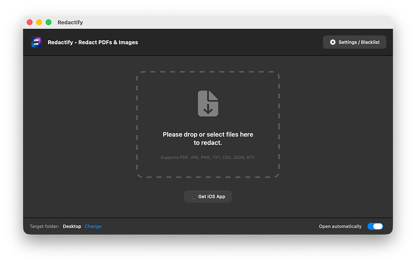The width and height of the screenshot is (416, 265).
Task: Change the target folder
Action: 93,226
